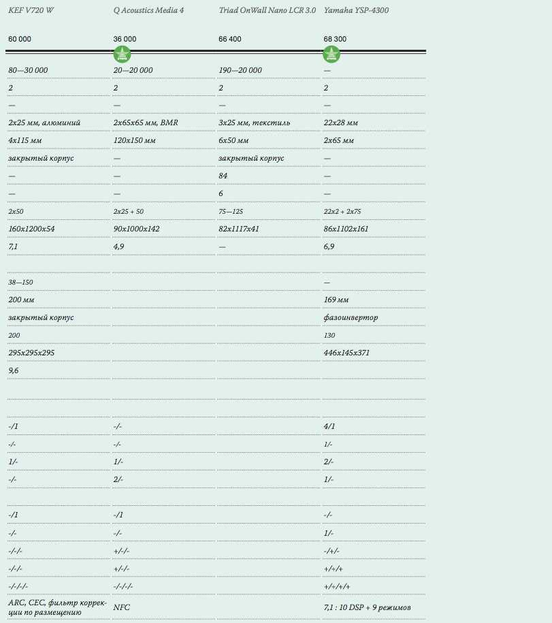The image size is (552, 623).
Task: Select the Yamaha YSP-4300 column title
Action: (357, 11)
